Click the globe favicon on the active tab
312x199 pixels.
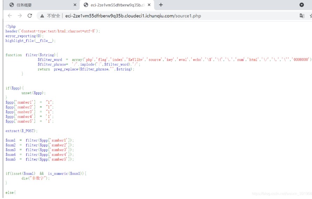86,5
